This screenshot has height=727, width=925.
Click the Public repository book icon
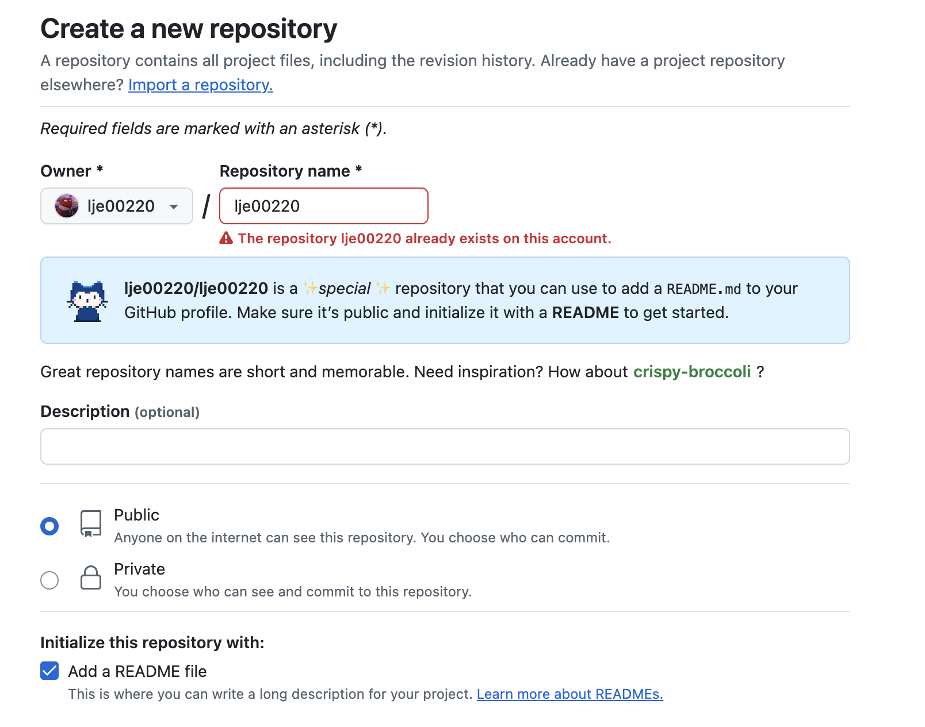pyautogui.click(x=91, y=524)
